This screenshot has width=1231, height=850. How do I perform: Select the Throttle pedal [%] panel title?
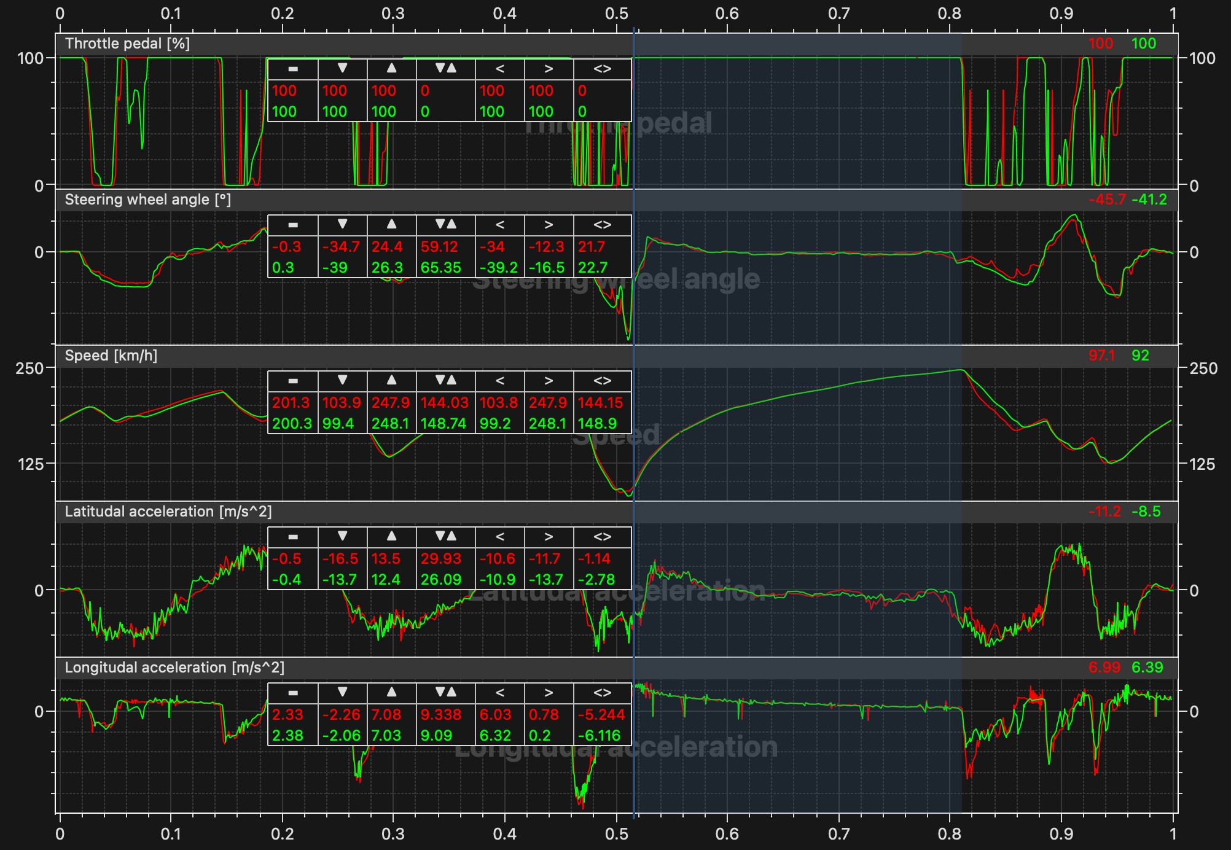[127, 44]
